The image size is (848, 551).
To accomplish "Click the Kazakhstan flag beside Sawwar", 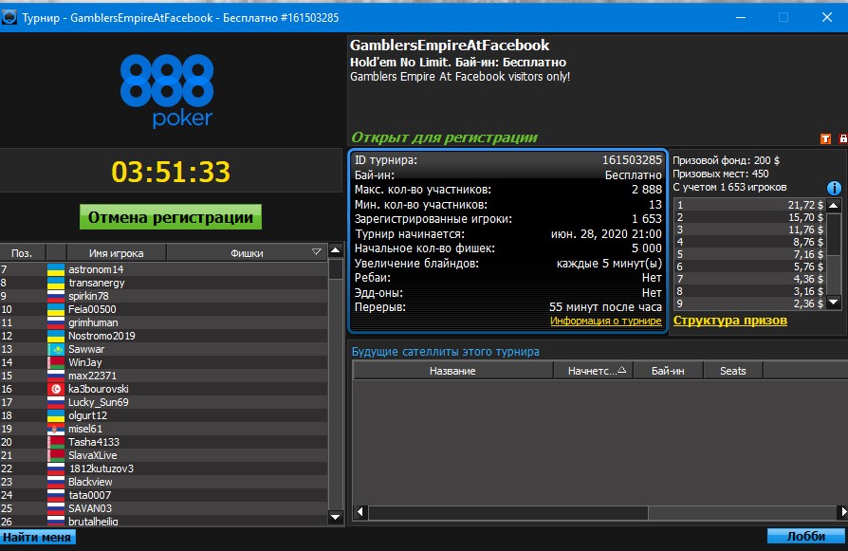I will coord(56,349).
